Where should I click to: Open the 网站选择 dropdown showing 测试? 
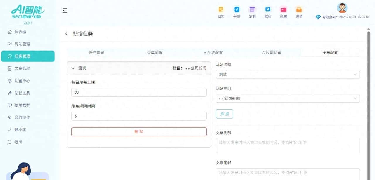pos(287,74)
